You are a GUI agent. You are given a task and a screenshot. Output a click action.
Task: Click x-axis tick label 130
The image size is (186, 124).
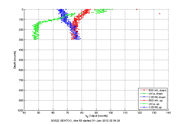click(x=154, y=113)
